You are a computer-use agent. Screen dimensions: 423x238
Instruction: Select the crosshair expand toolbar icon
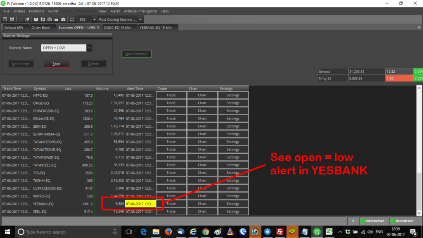click(x=72, y=19)
